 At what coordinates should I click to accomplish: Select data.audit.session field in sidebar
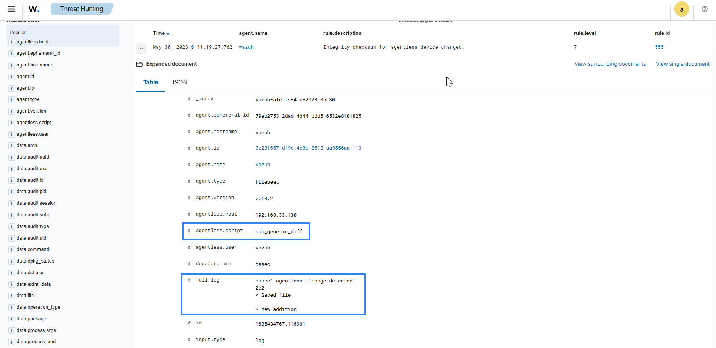point(36,203)
